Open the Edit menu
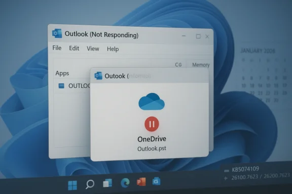The width and height of the screenshot is (292, 194). 74,48
